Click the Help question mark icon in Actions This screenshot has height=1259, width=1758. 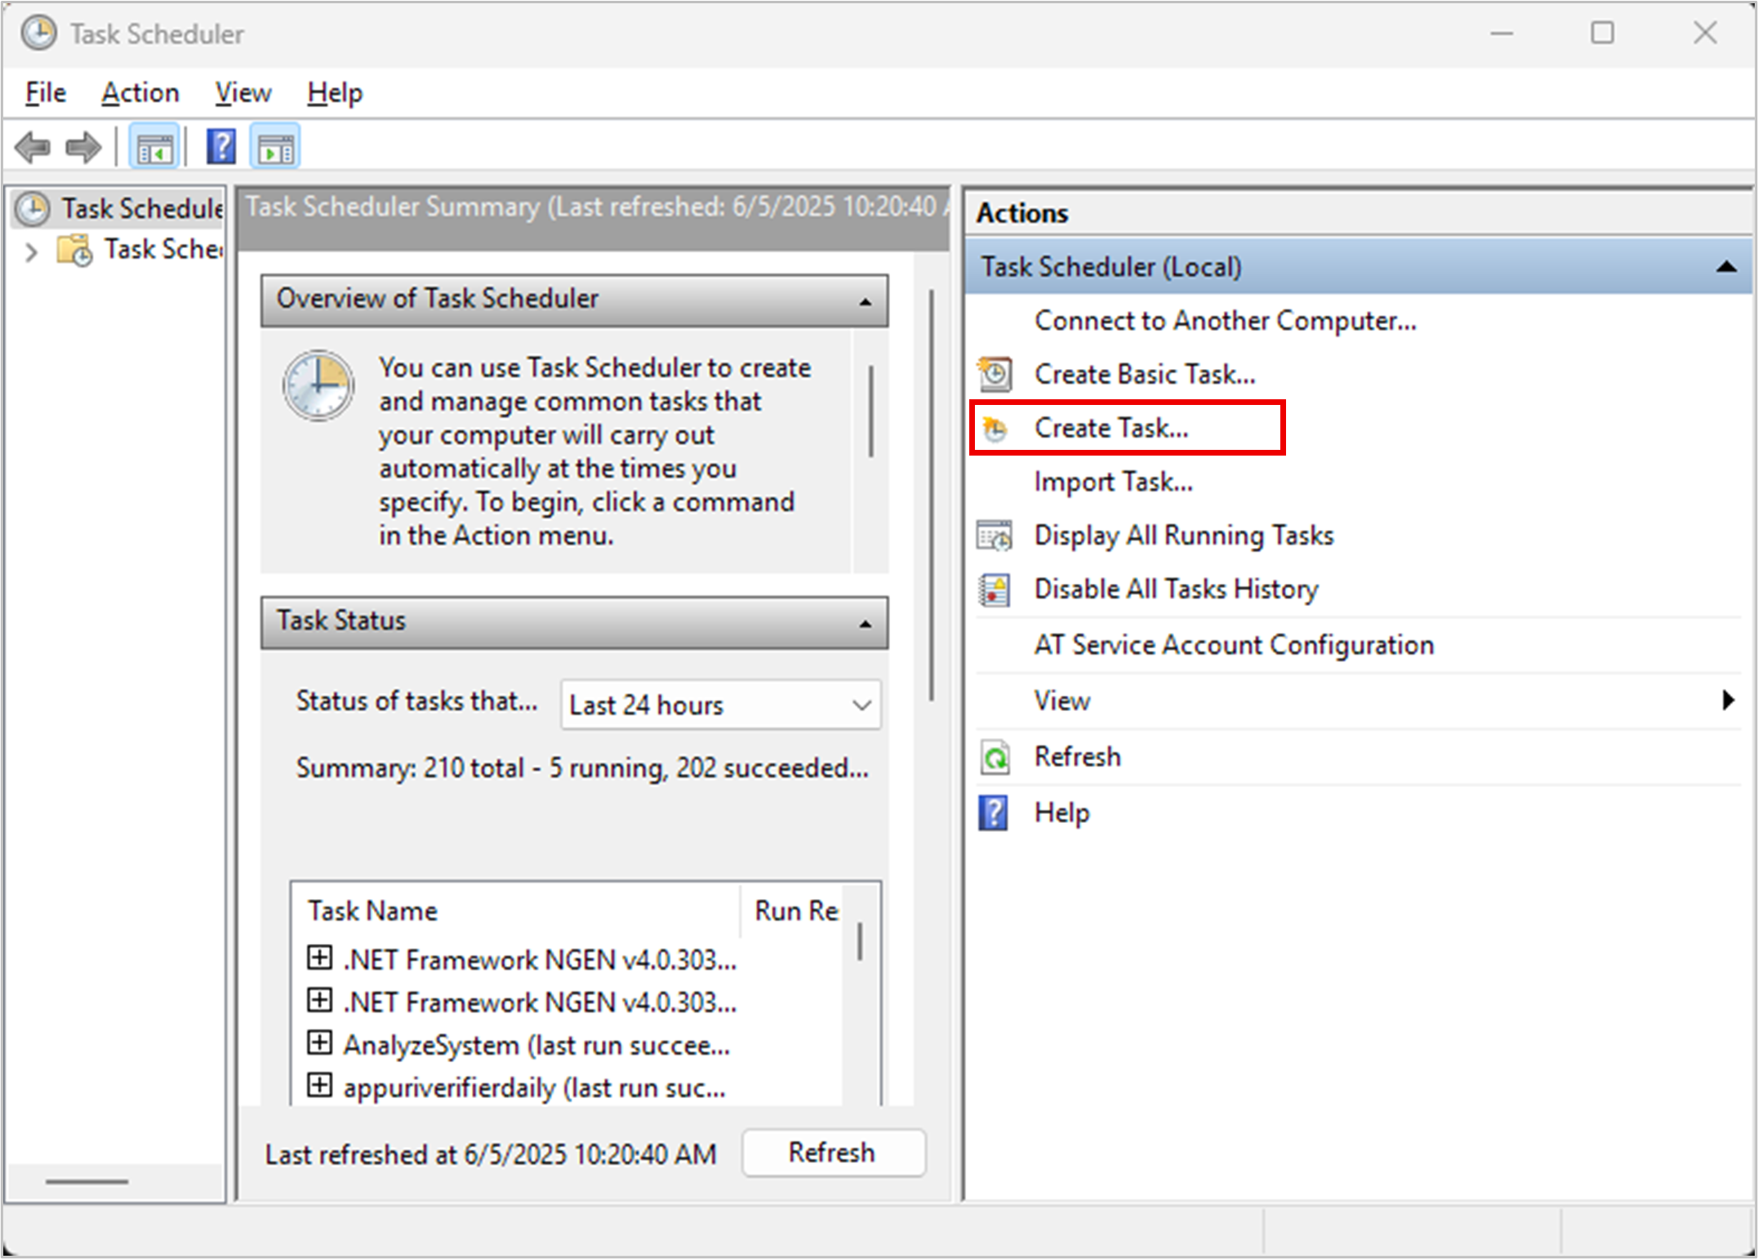click(994, 813)
